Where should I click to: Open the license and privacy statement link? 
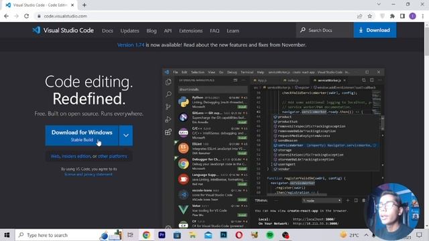tap(88, 174)
